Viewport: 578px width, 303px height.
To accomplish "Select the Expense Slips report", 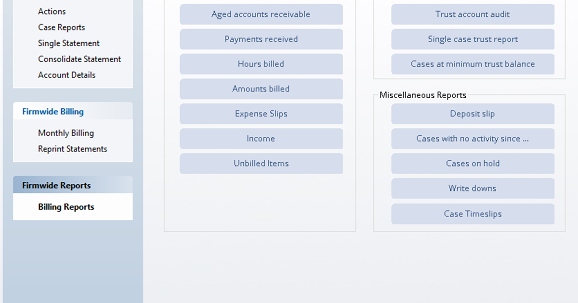I will [x=261, y=114].
